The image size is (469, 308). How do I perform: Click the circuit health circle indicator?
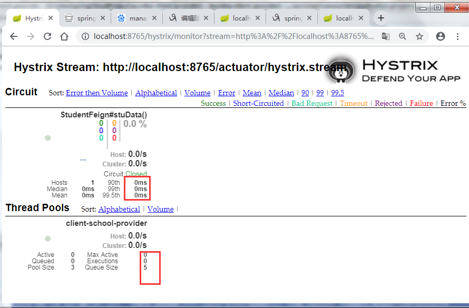click(x=47, y=138)
